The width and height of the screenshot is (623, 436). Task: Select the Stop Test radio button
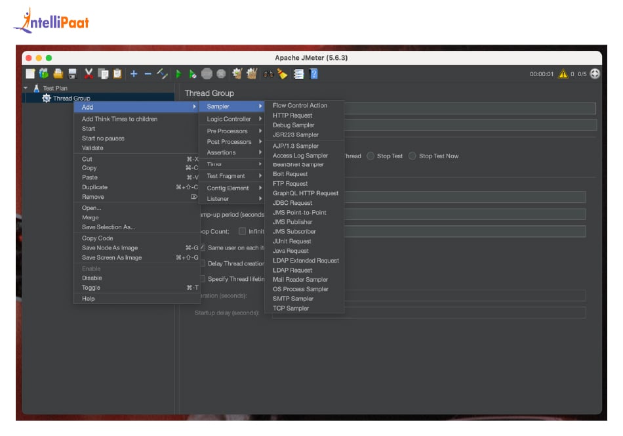click(371, 156)
